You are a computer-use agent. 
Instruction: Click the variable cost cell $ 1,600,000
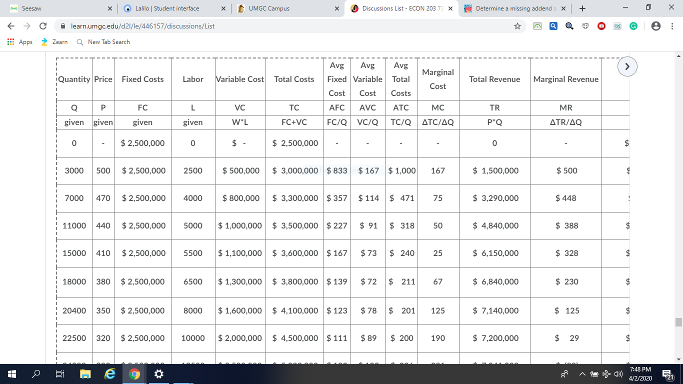tap(240, 310)
